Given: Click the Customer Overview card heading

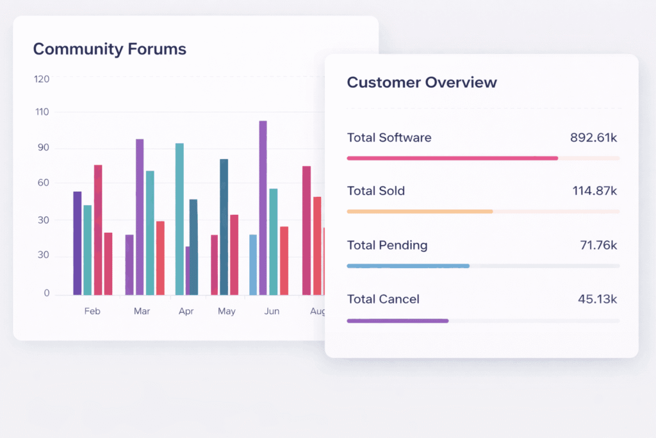Looking at the screenshot, I should (x=422, y=82).
